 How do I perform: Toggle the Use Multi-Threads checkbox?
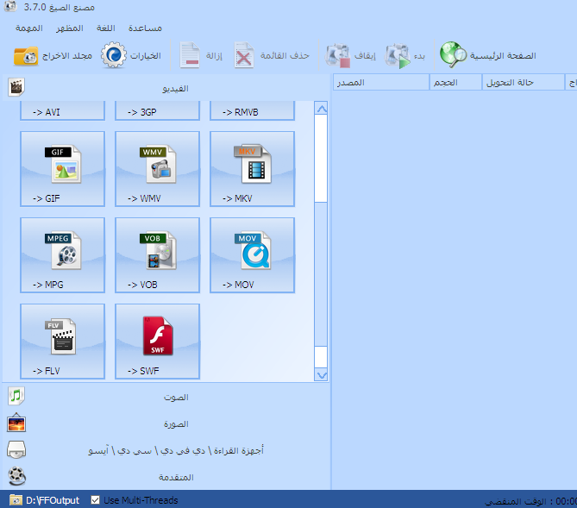click(x=96, y=500)
